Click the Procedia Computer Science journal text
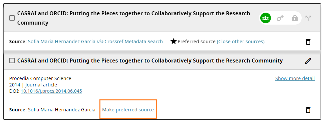Image resolution: width=325 pixels, height=124 pixels. pos(40,78)
